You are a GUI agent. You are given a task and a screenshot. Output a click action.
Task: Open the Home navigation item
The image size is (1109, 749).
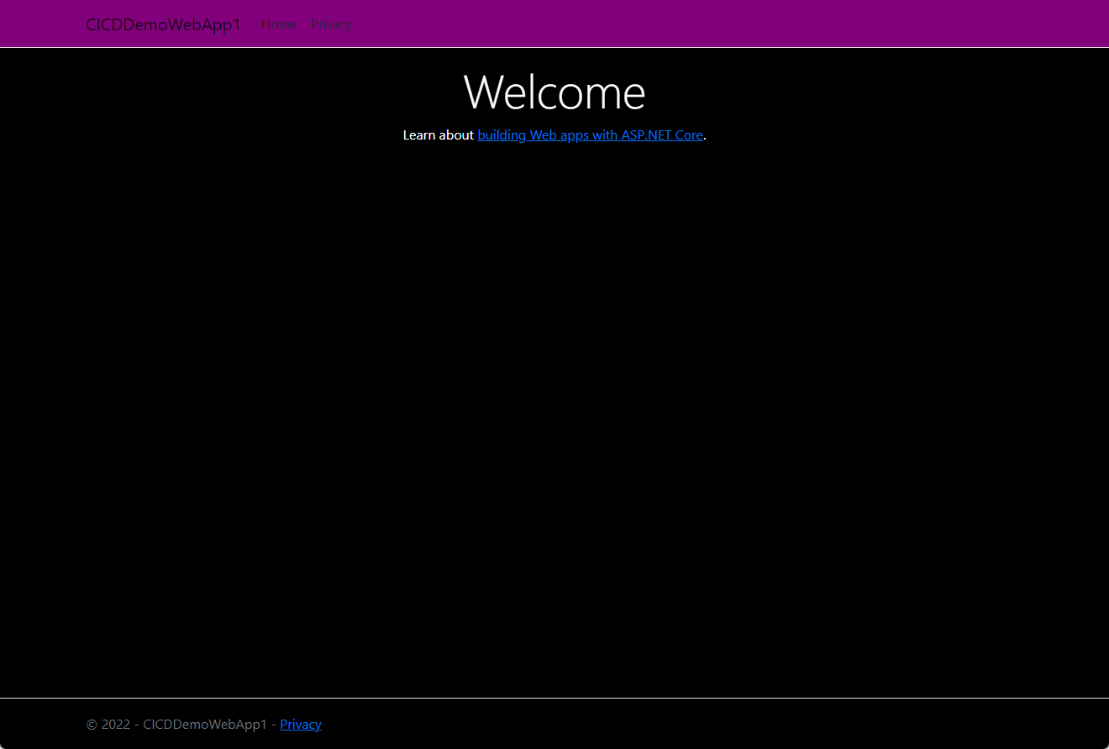coord(279,24)
